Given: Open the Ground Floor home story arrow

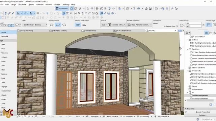Looking at the screenshot, I should coord(177,26).
